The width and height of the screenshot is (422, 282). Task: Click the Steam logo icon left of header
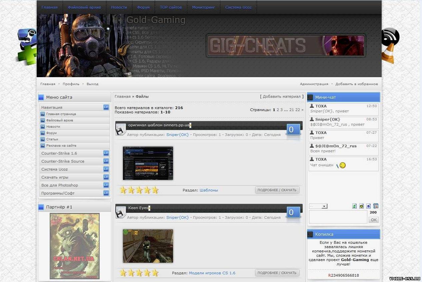pyautogui.click(x=27, y=37)
